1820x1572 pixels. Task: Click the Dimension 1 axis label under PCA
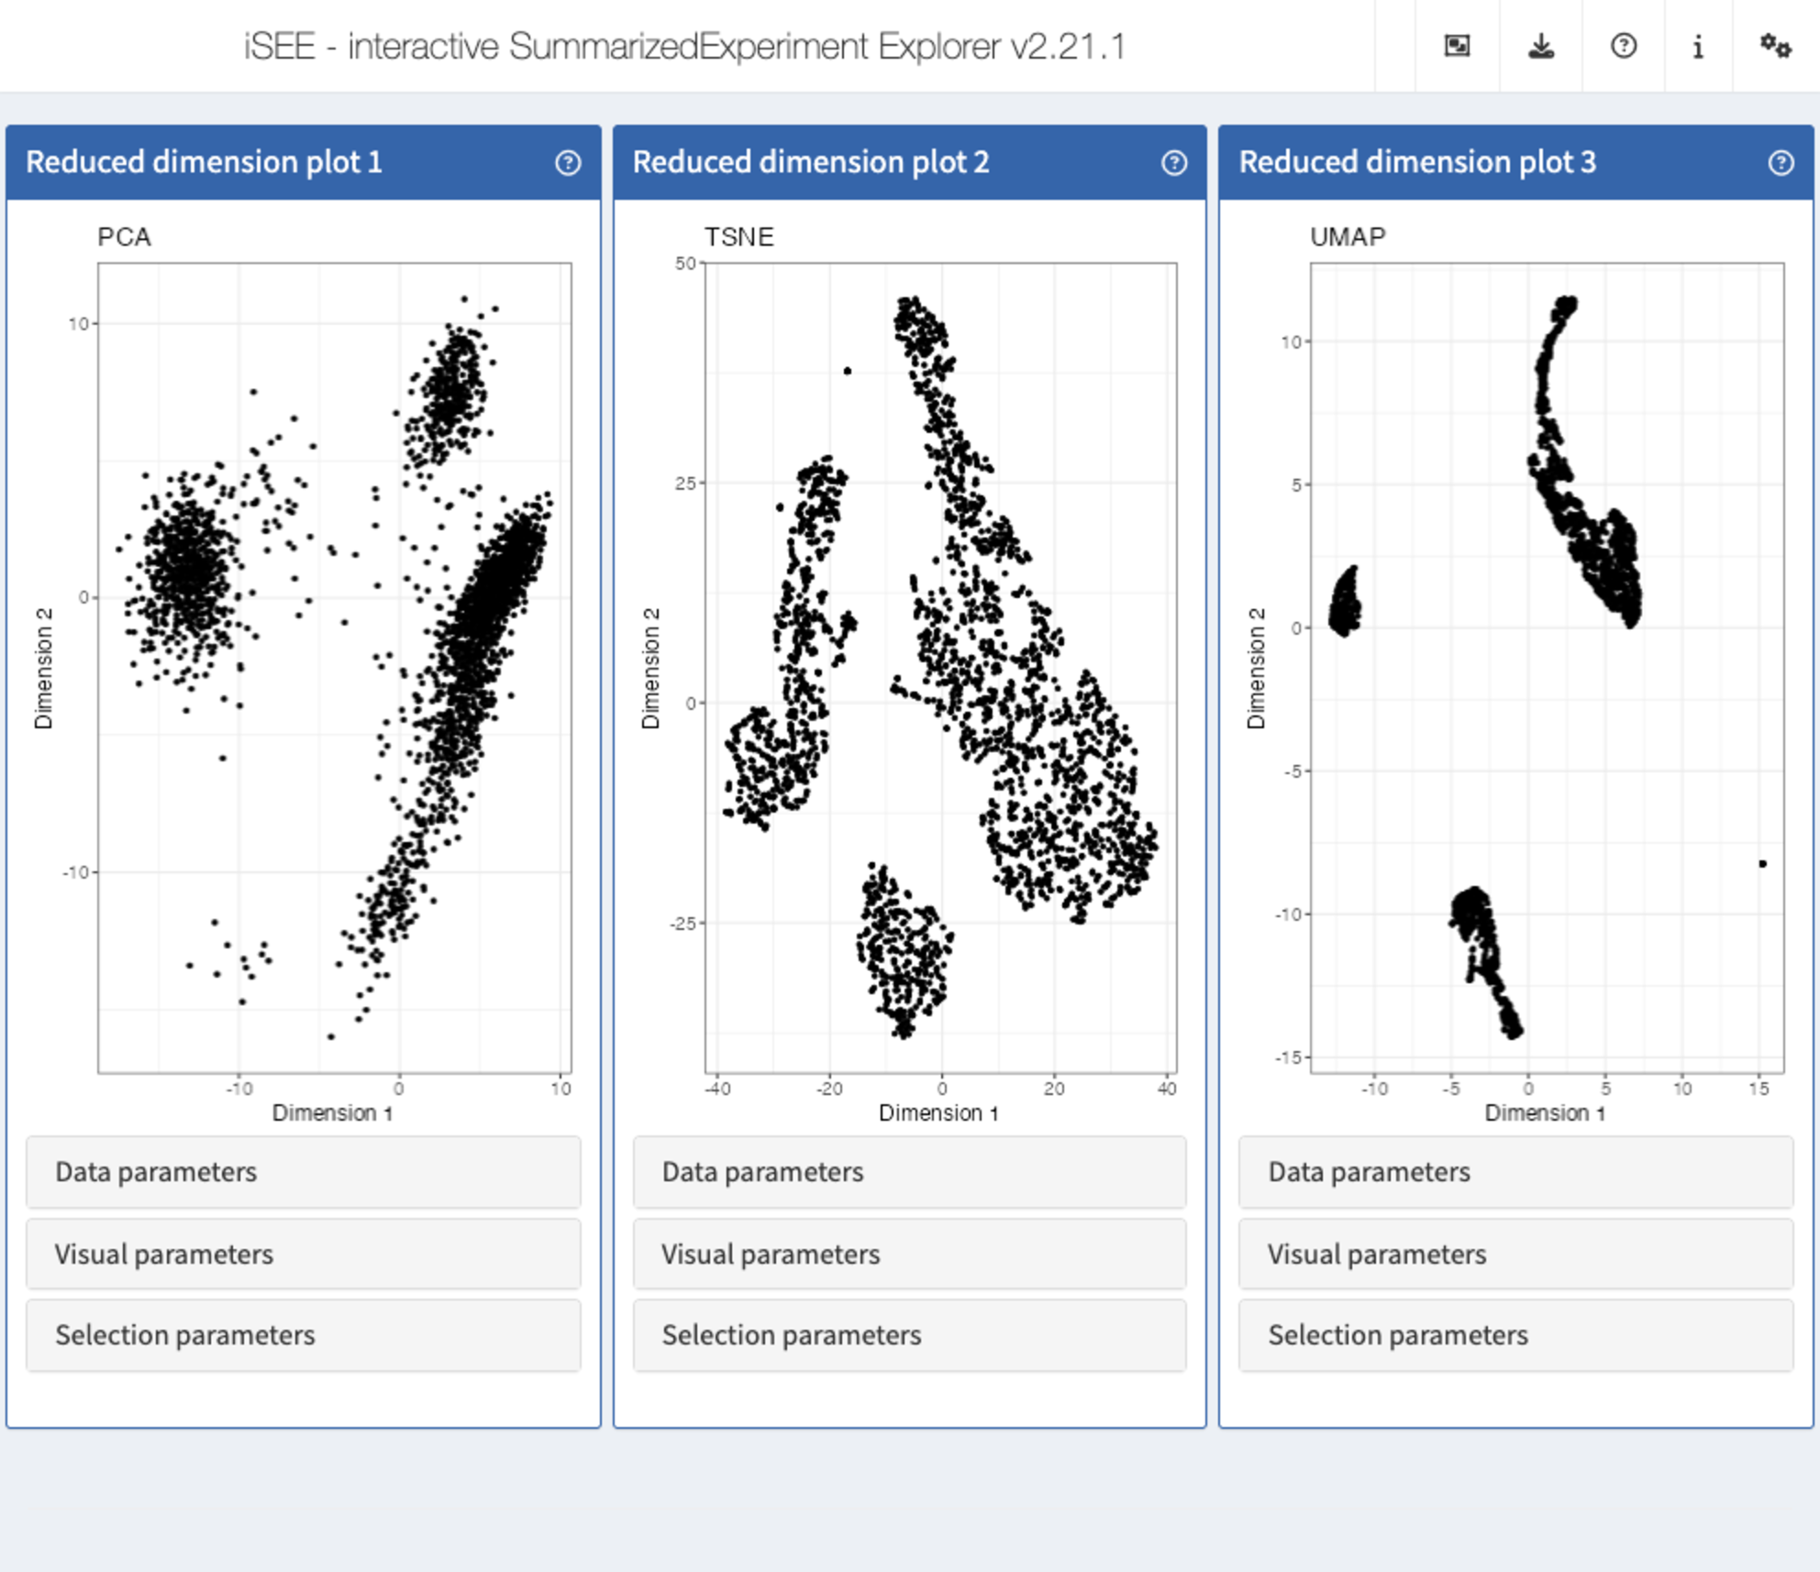(x=333, y=1113)
